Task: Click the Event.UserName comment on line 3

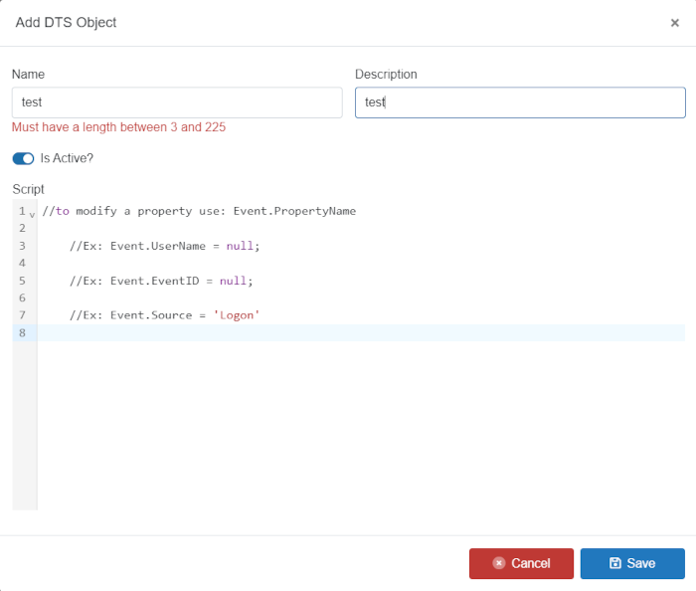Action: 165,246
